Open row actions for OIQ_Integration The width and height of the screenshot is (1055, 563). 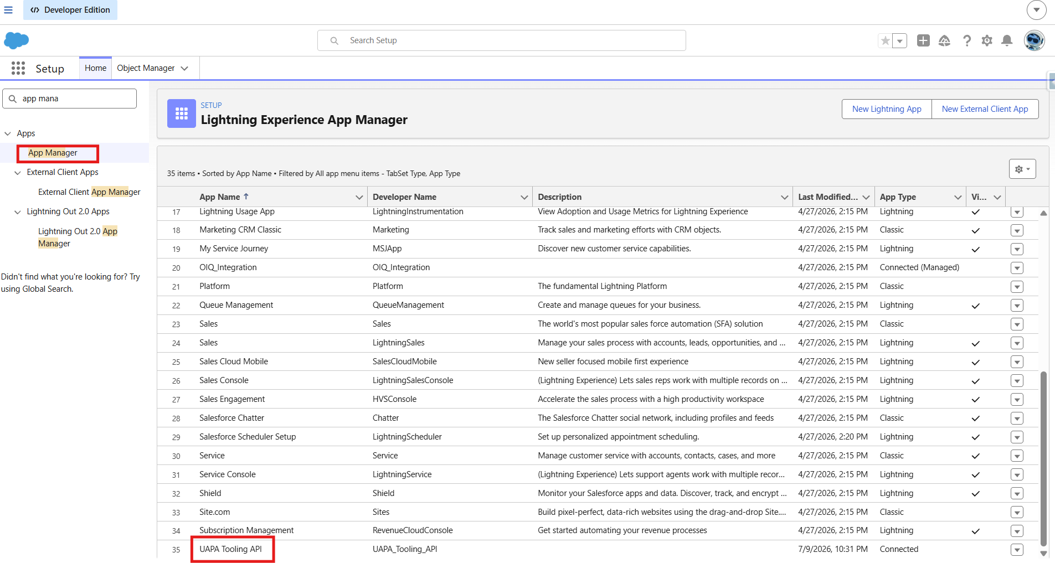coord(1017,268)
